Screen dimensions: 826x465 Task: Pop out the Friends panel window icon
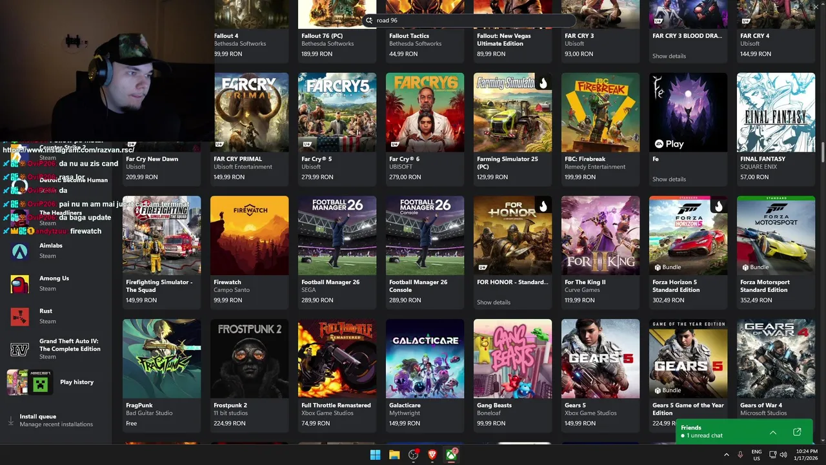coord(797,432)
